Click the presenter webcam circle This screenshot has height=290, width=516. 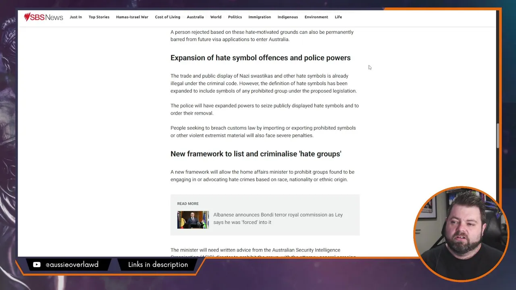pos(462,234)
